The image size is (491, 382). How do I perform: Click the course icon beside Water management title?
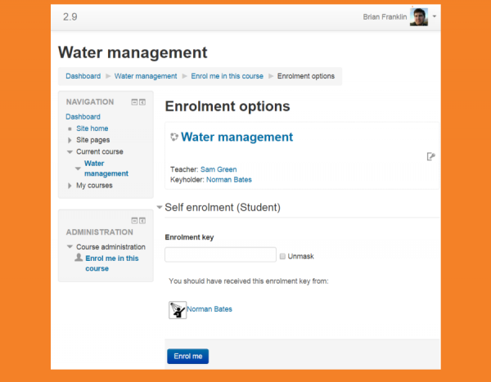[x=173, y=137]
